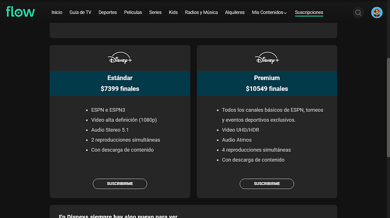Click the page vertical scrollbar
This screenshot has height=218, width=390.
388,108
